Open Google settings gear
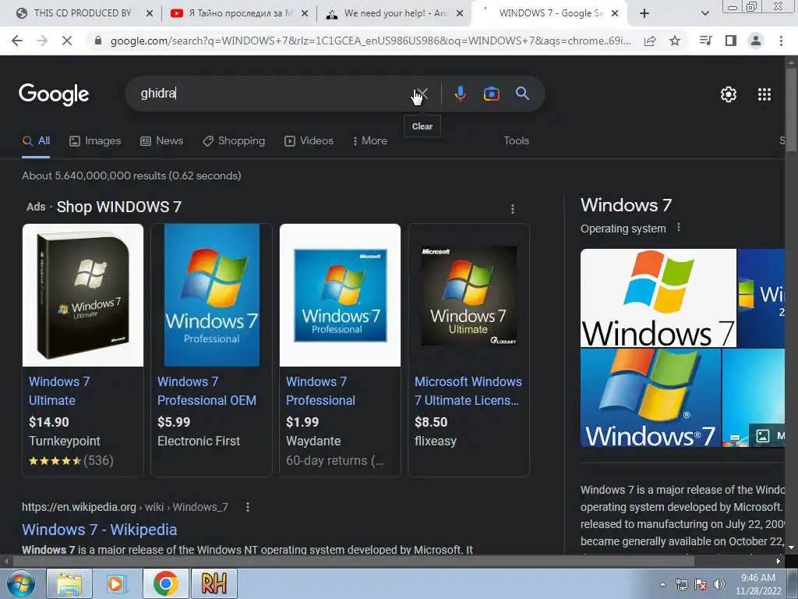The height and width of the screenshot is (599, 798). [729, 94]
